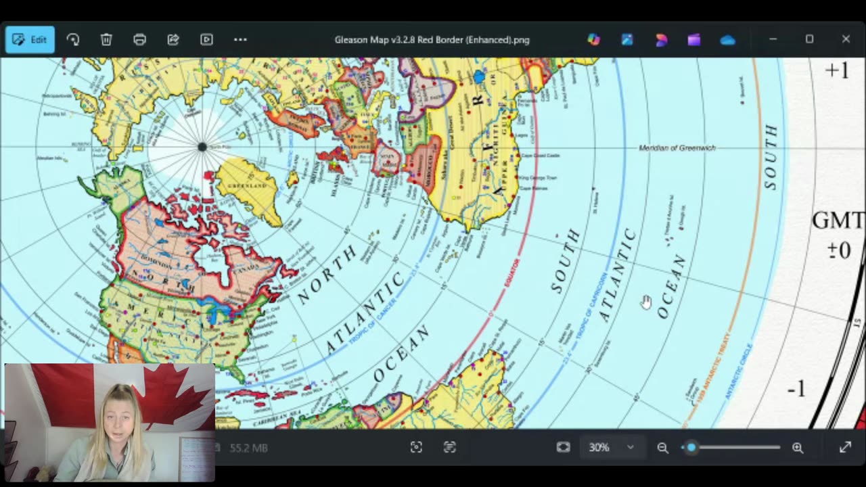Start the slideshow
The width and height of the screenshot is (866, 487).
tap(206, 39)
